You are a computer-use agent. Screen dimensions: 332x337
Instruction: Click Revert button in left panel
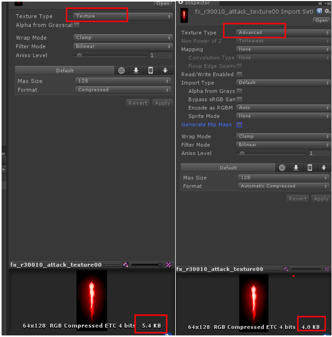[x=138, y=103]
